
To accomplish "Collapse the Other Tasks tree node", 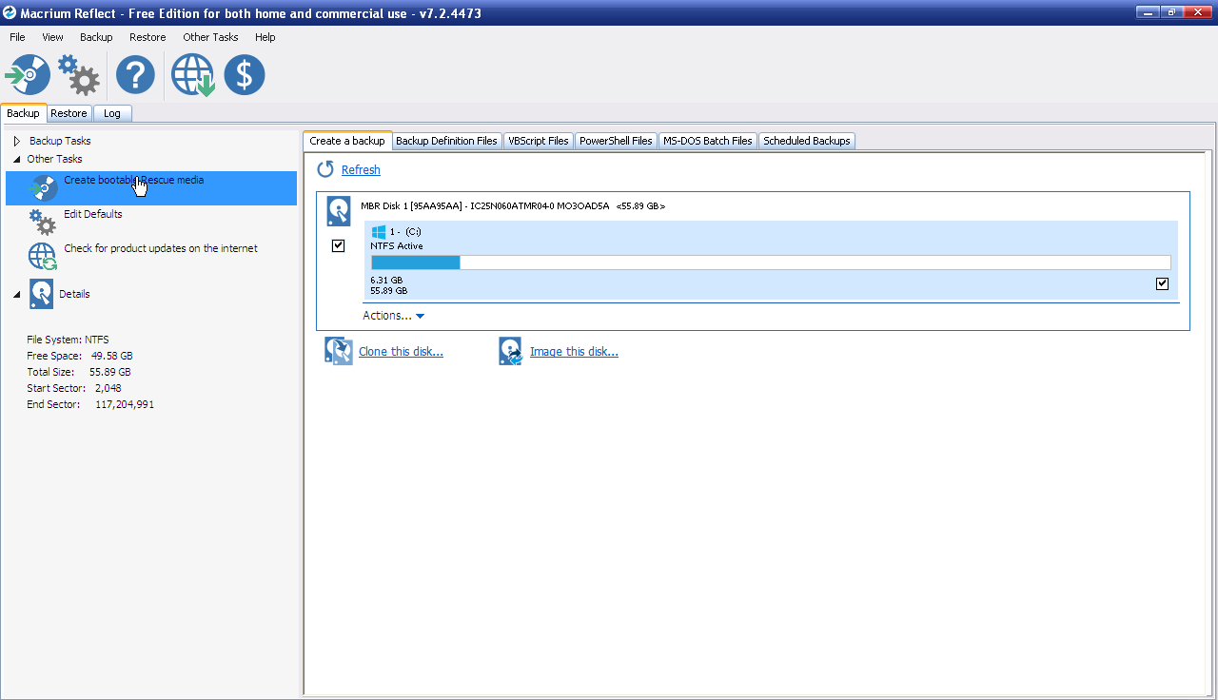I will click(17, 159).
